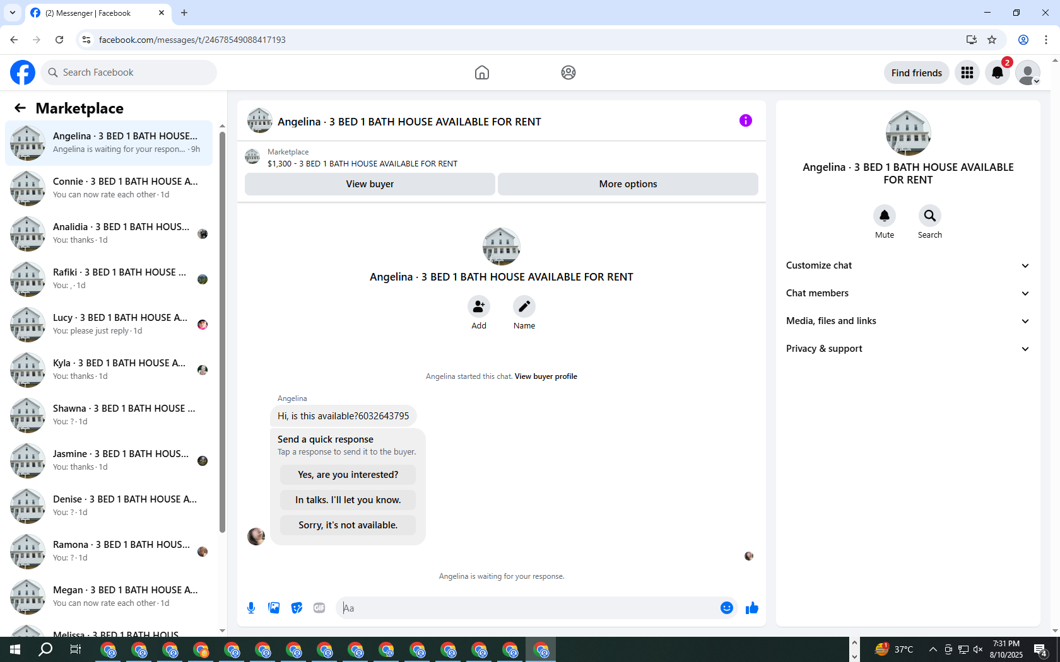Expand Customize chat section
The height and width of the screenshot is (662, 1060).
point(908,265)
